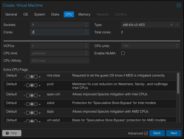Viewport: 184px width, 139px height.
Task: Decrease Cores with the down arrow
Action: [x=86, y=33]
